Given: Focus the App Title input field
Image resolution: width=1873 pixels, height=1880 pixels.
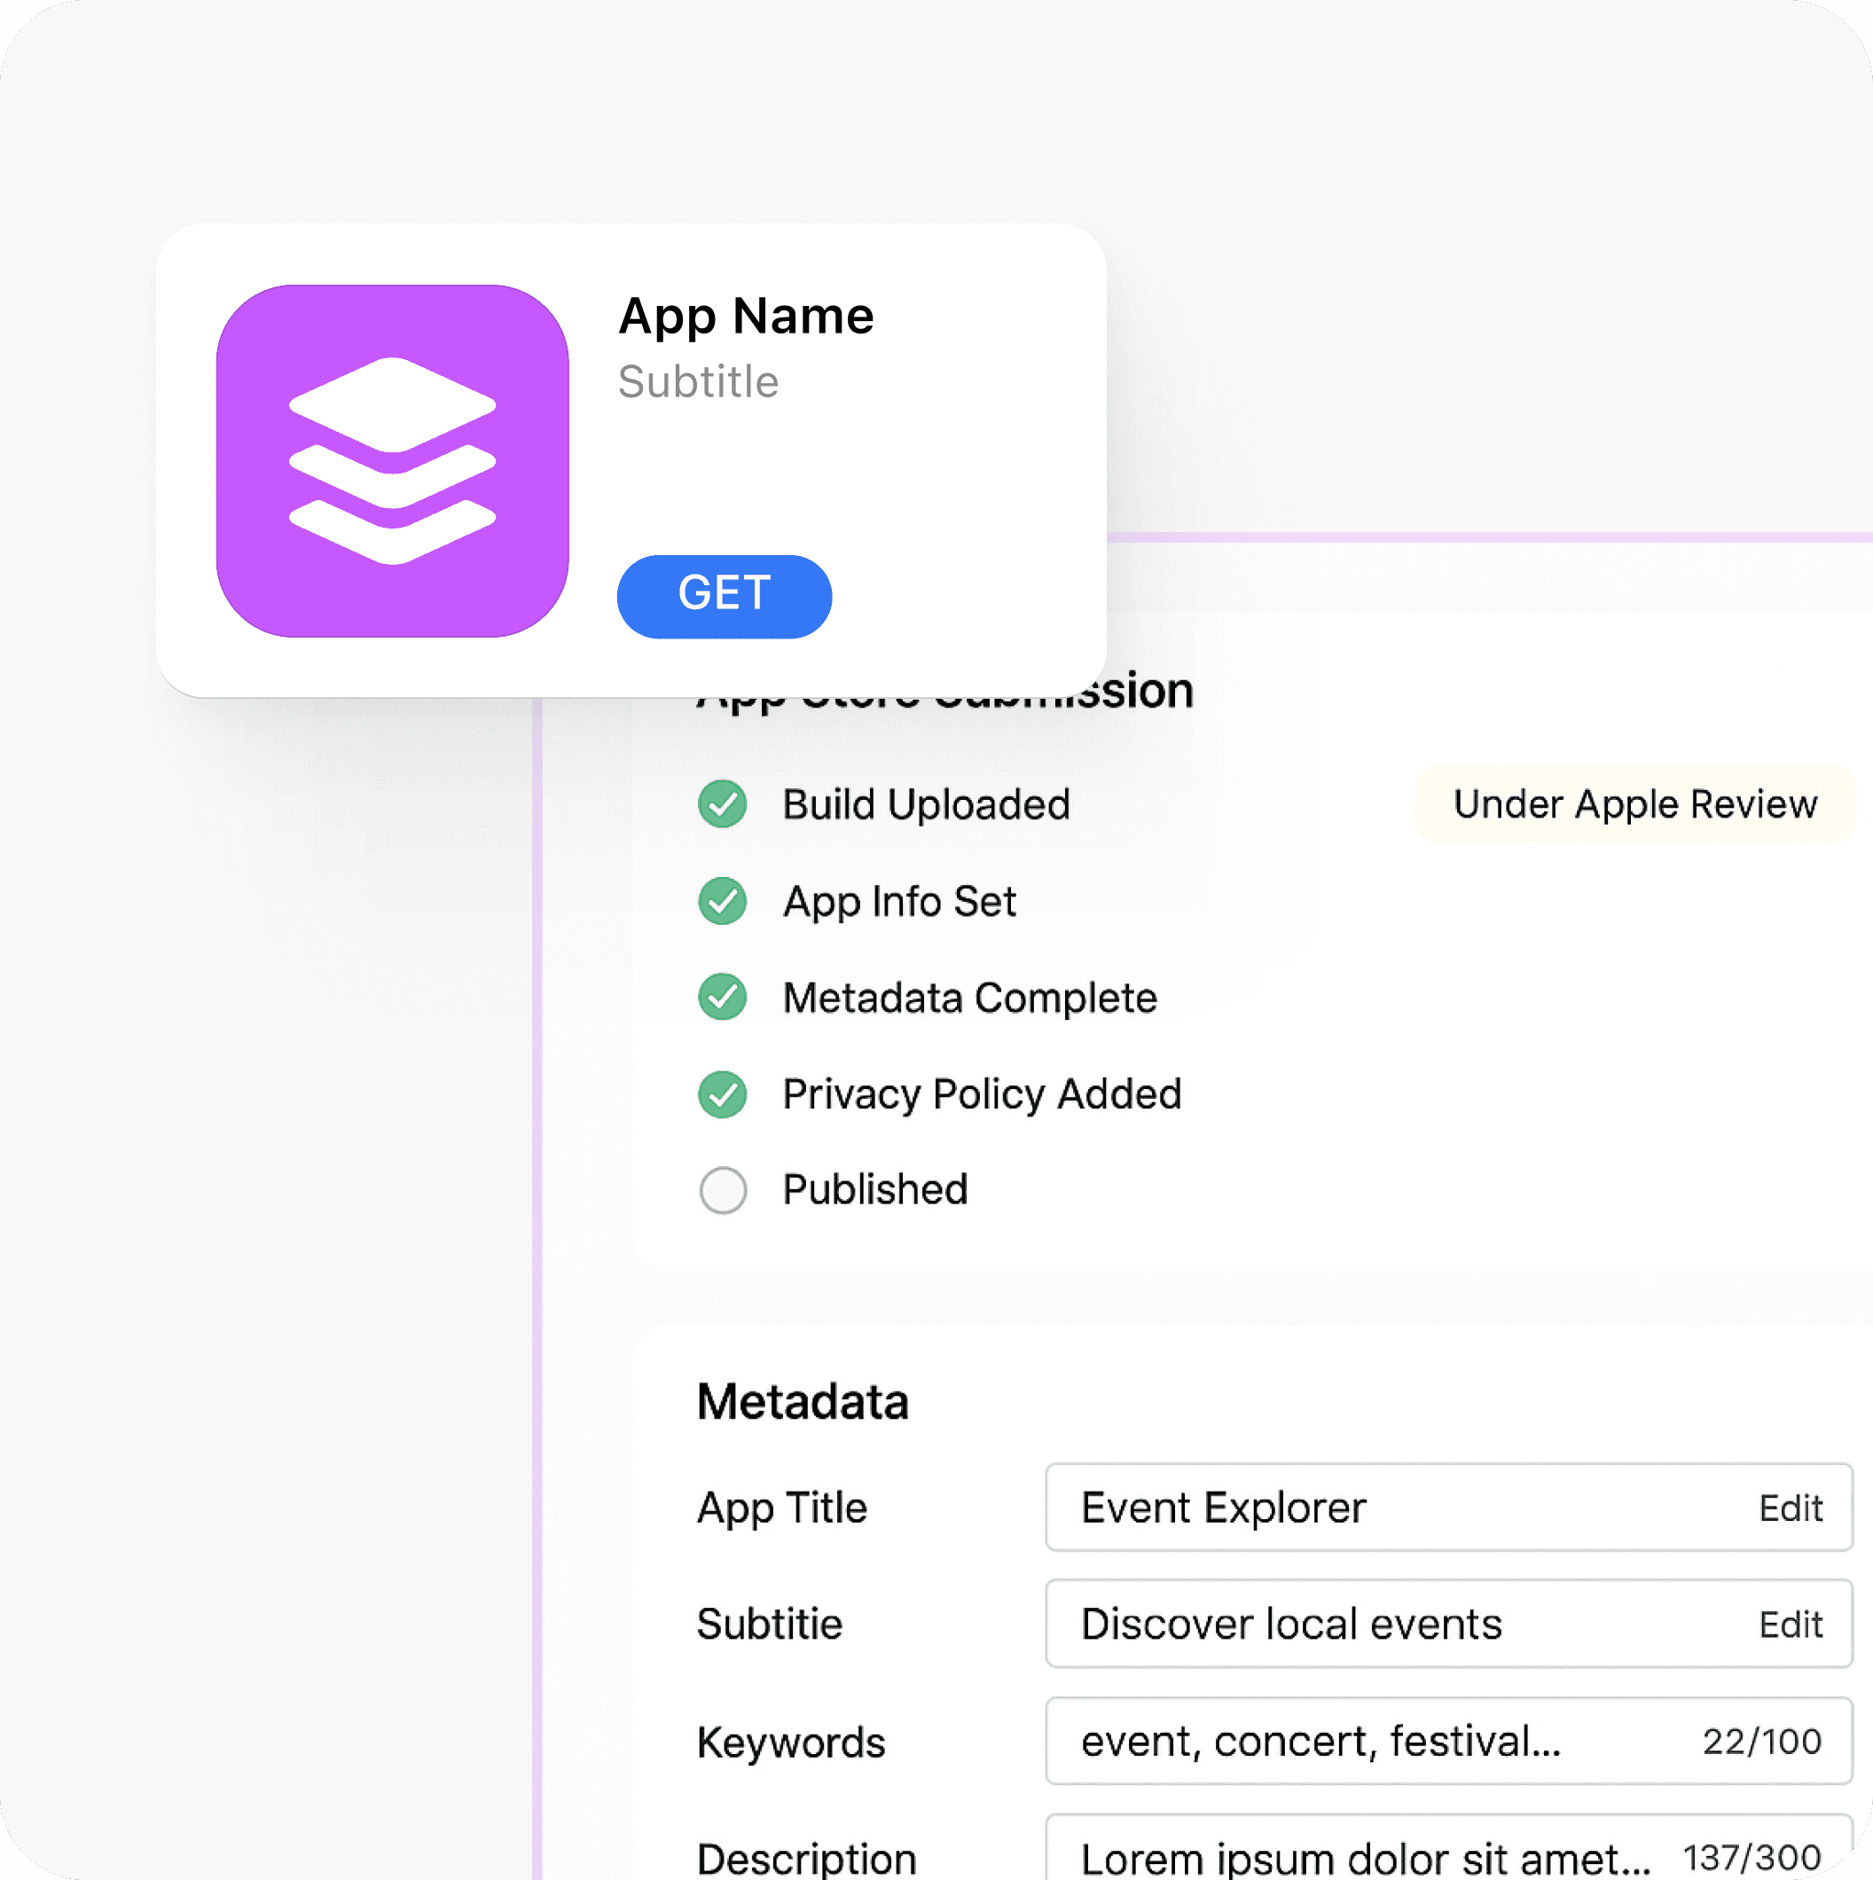Looking at the screenshot, I should [x=1362, y=1508].
